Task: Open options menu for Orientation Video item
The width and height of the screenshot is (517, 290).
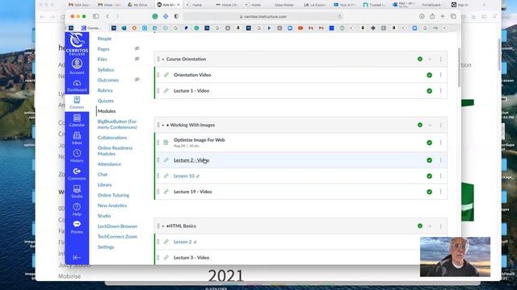Action: point(440,75)
